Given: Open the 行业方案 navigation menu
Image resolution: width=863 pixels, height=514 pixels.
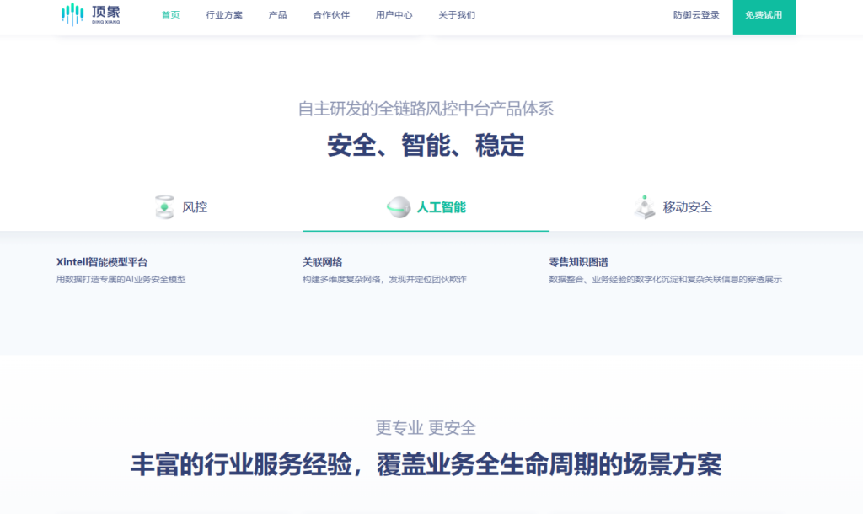Looking at the screenshot, I should click(x=224, y=14).
